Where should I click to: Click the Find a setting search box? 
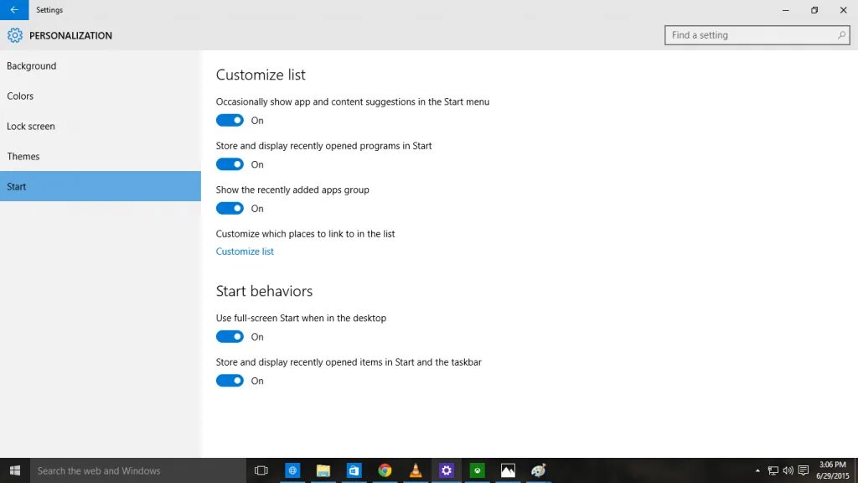tap(757, 35)
